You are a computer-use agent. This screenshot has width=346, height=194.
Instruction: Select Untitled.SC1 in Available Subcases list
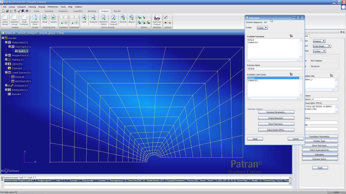(253, 42)
